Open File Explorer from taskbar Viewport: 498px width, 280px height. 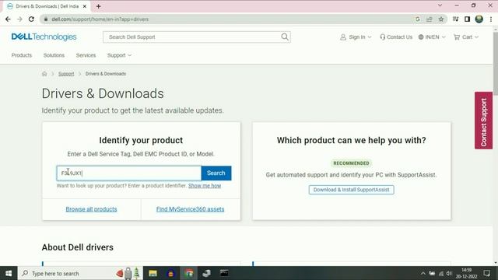[153, 273]
